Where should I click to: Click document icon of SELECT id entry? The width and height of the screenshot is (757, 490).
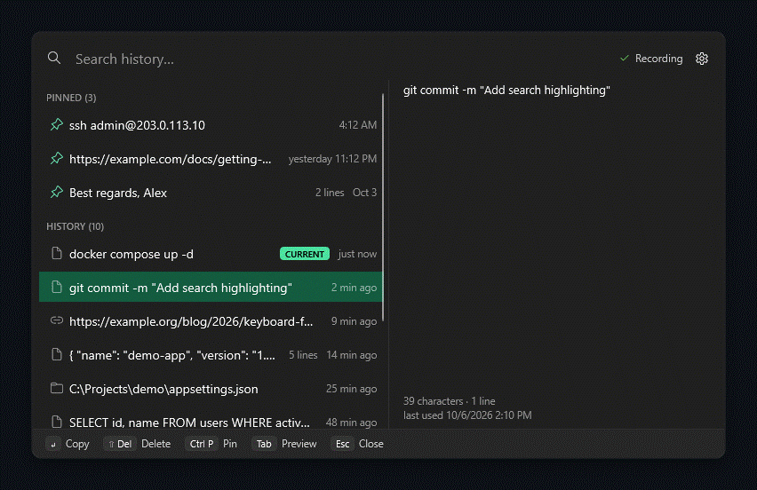pos(57,422)
